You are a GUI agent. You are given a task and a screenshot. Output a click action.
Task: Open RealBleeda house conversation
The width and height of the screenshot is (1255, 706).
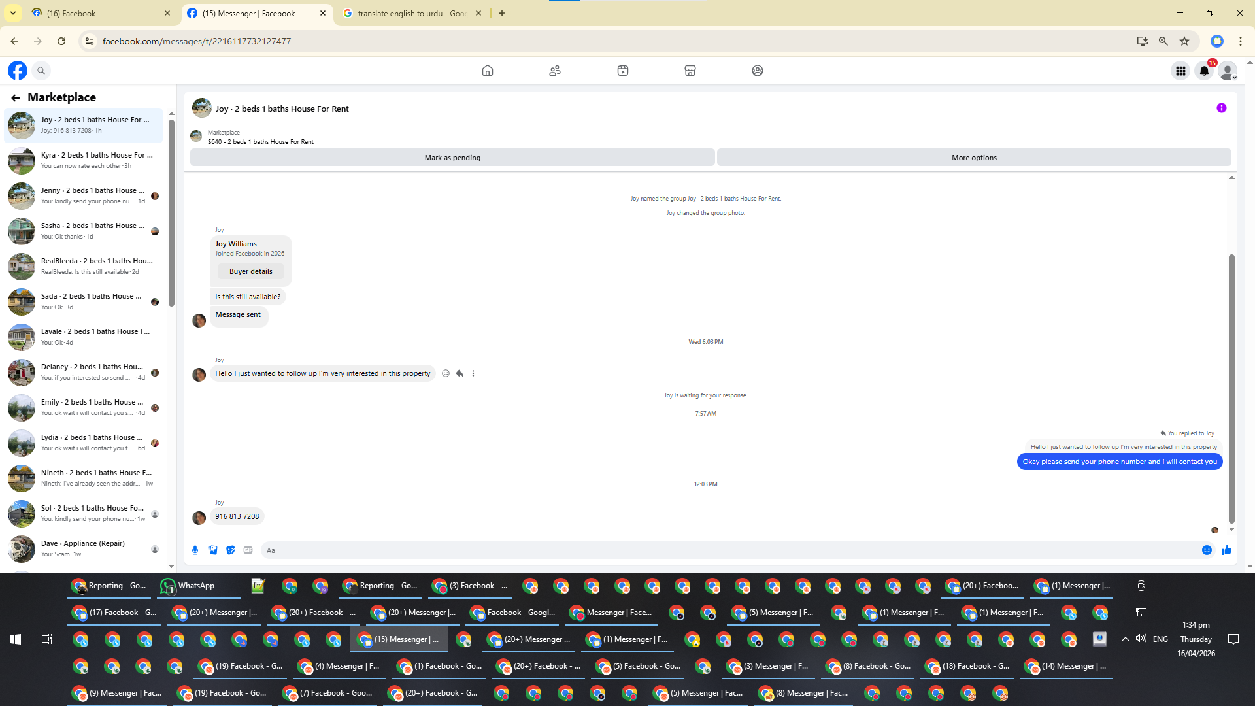[x=84, y=267]
